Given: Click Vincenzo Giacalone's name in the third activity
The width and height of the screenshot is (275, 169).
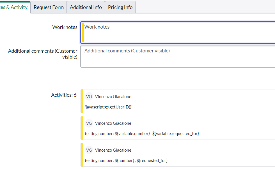Looking at the screenshot, I should click(x=113, y=150).
